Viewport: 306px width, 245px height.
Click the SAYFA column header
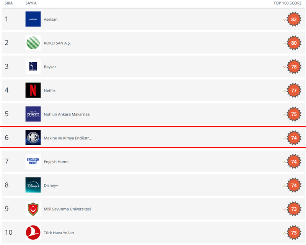(x=31, y=3)
